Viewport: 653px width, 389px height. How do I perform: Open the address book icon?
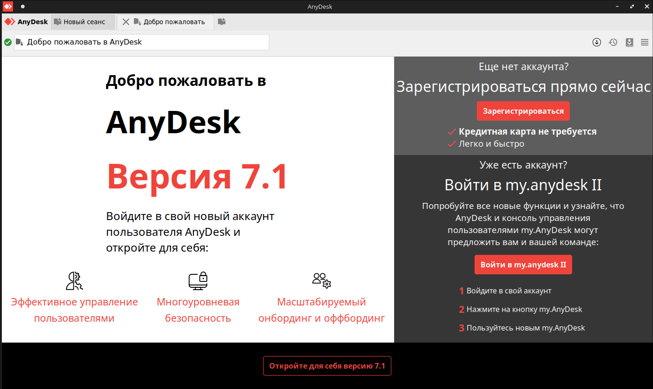pos(629,42)
